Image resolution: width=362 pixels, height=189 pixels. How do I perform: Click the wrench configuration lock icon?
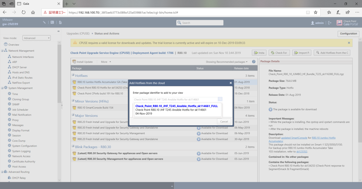(x=44, y=22)
